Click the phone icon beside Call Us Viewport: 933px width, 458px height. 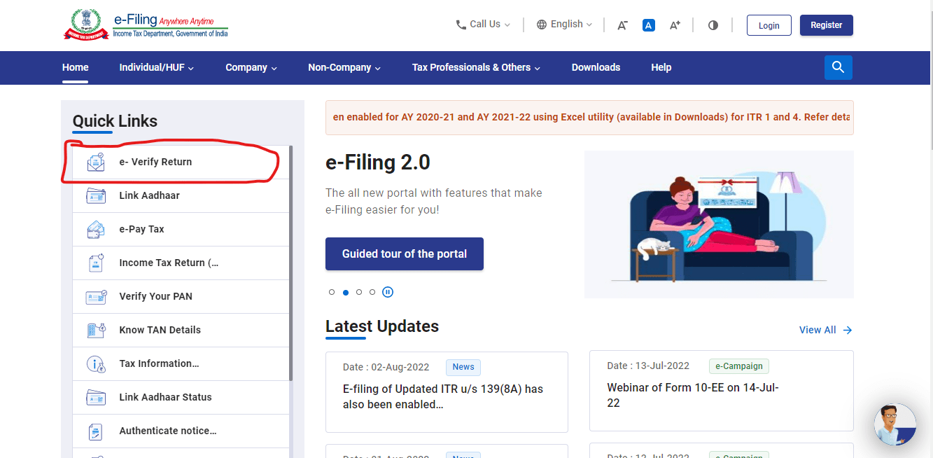[461, 25]
